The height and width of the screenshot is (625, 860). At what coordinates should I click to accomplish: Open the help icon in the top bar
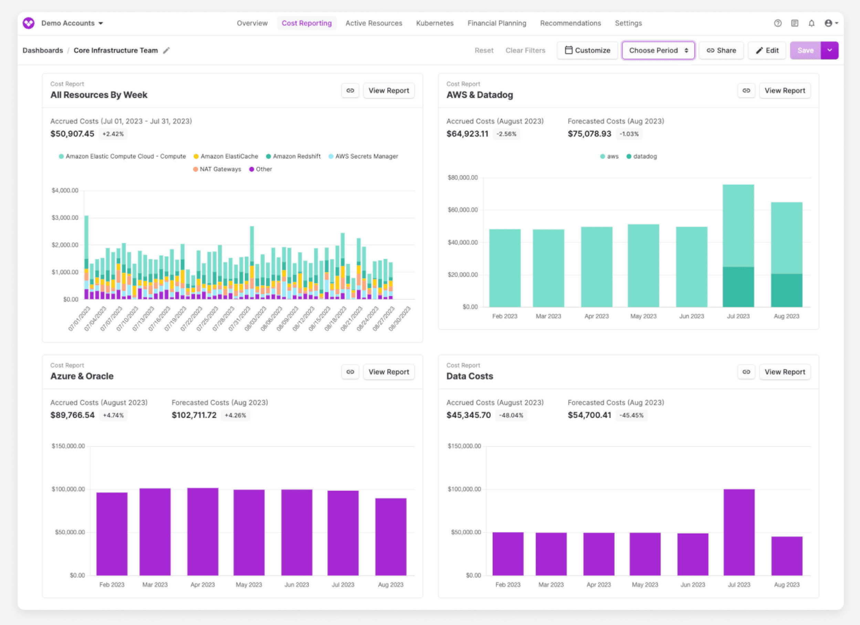pyautogui.click(x=778, y=23)
